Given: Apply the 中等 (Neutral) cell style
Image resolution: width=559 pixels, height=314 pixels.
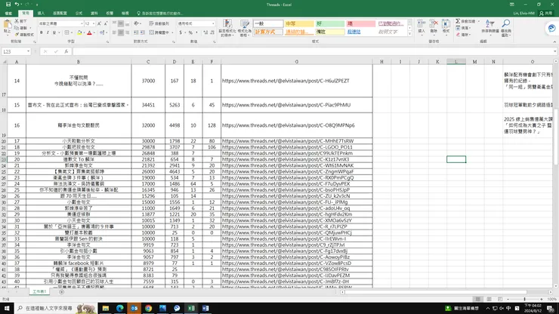Looking at the screenshot, I should [298, 23].
